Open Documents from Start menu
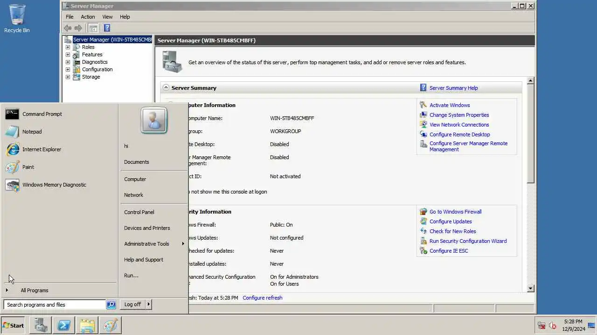The image size is (597, 335). (x=154, y=162)
